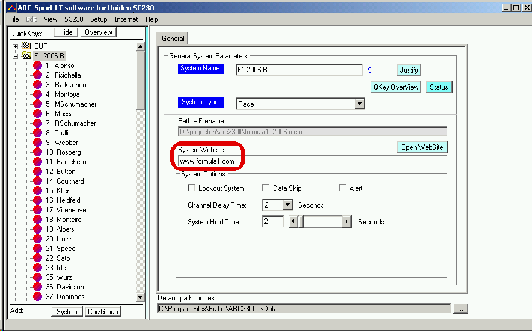Click the System Name input field
532x331 pixels.
tap(299, 70)
